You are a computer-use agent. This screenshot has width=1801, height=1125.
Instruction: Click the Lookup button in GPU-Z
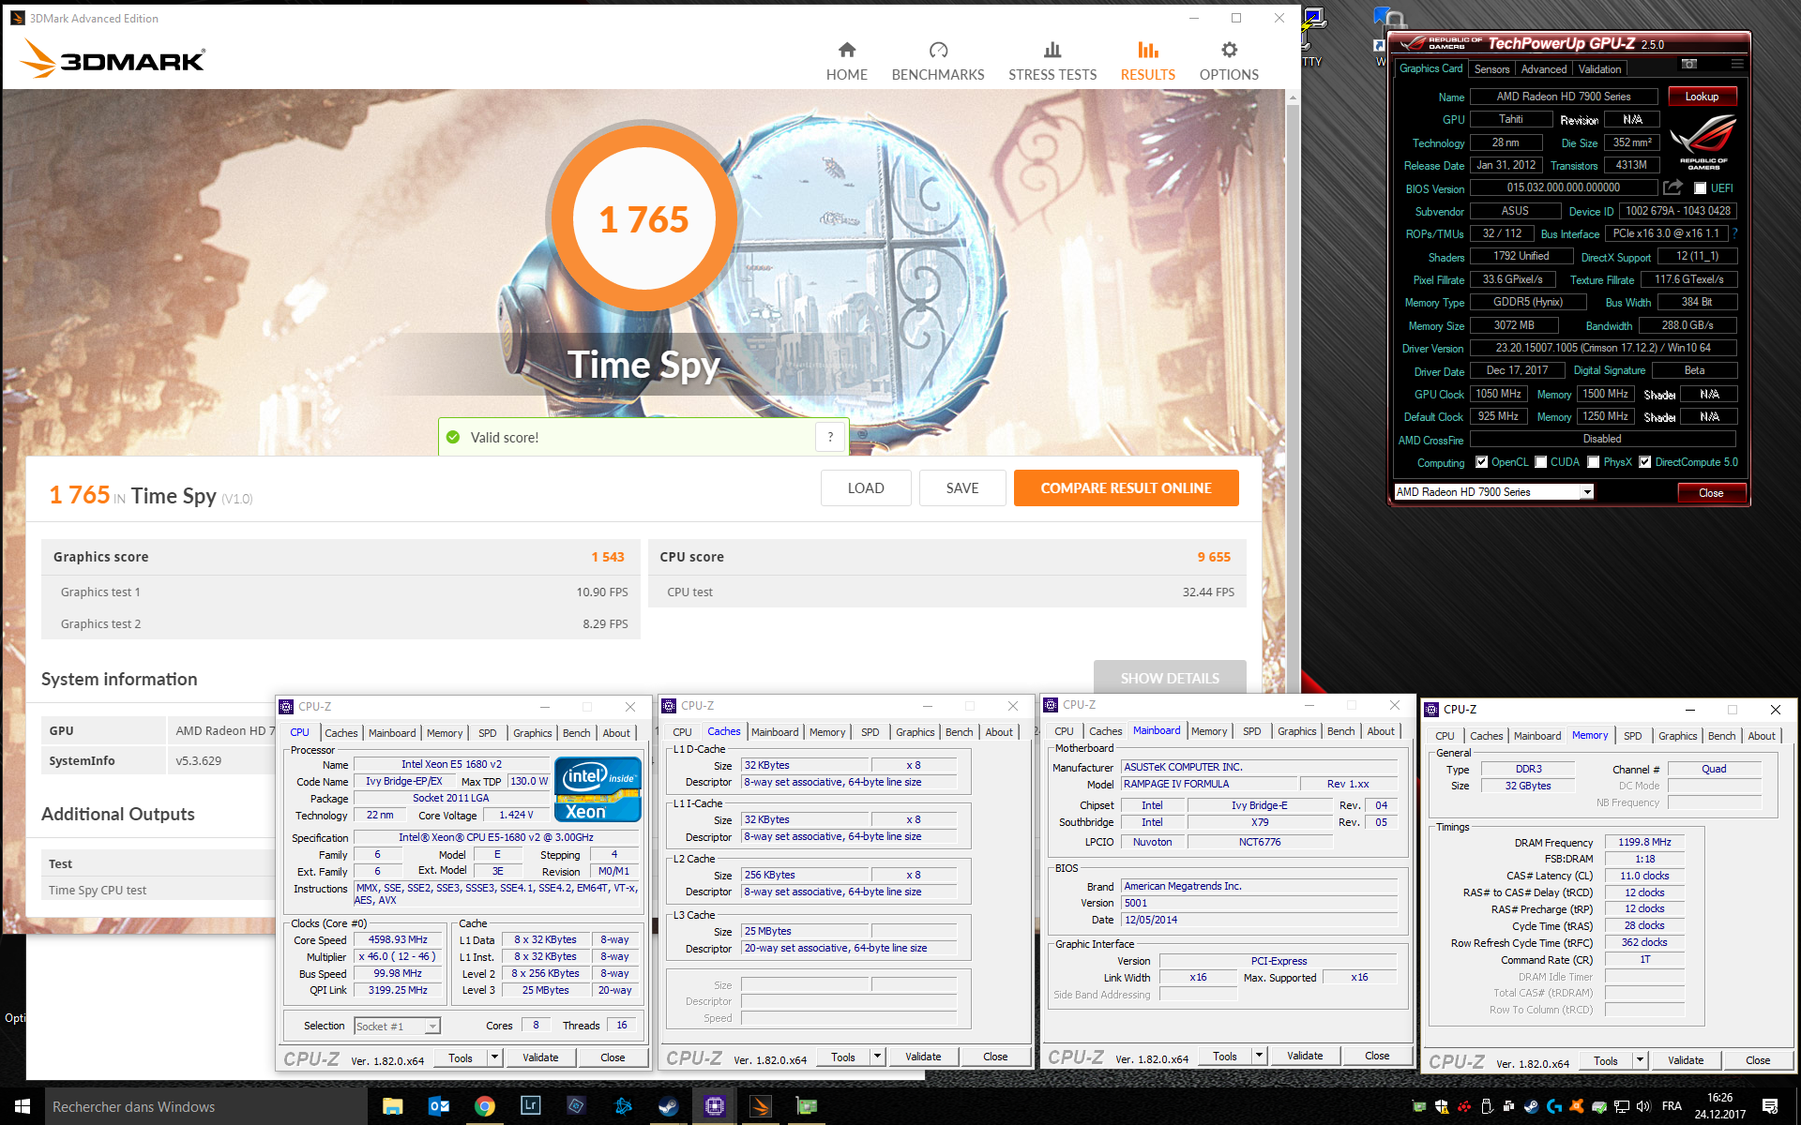tap(1702, 97)
